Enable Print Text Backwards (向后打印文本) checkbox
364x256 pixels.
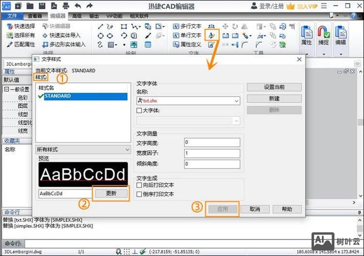[x=139, y=185]
